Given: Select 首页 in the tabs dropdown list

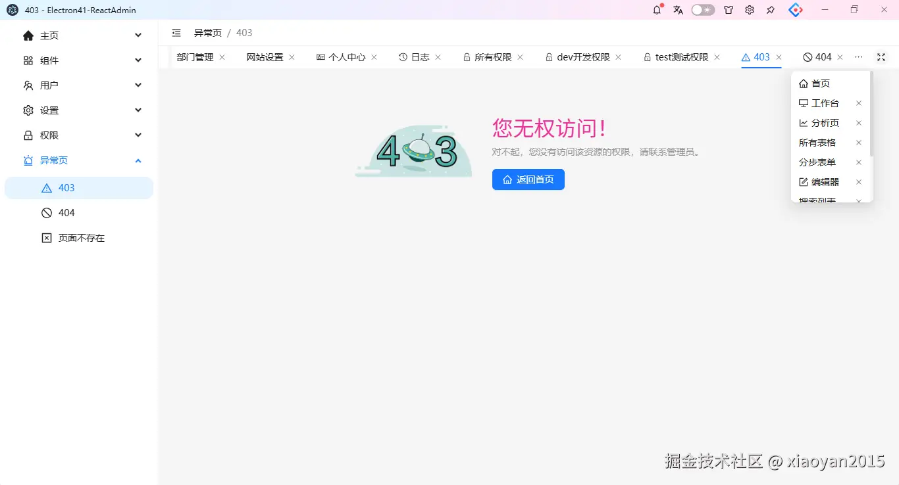Looking at the screenshot, I should pos(831,83).
